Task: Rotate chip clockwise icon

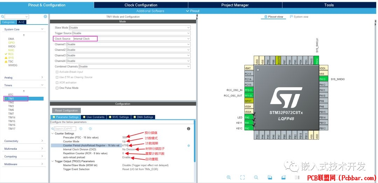Action: [x=270, y=177]
